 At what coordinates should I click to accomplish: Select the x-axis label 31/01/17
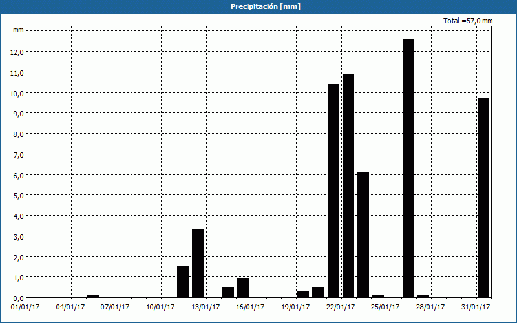pyautogui.click(x=476, y=307)
